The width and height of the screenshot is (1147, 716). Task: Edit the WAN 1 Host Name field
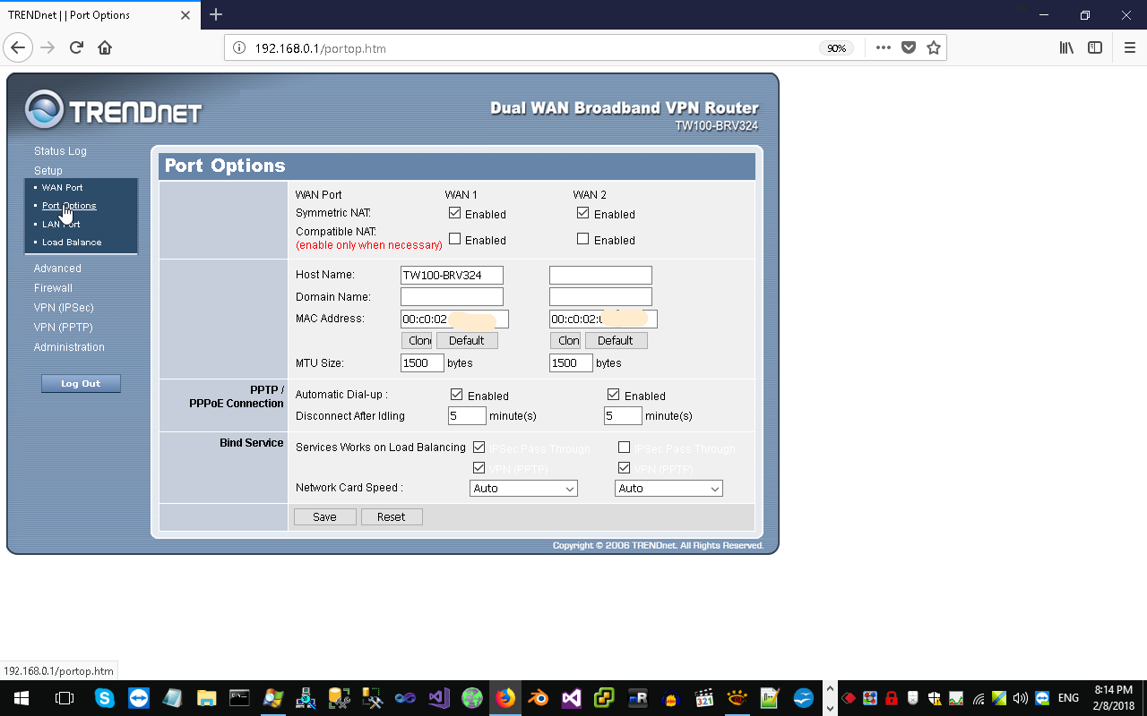click(x=452, y=275)
